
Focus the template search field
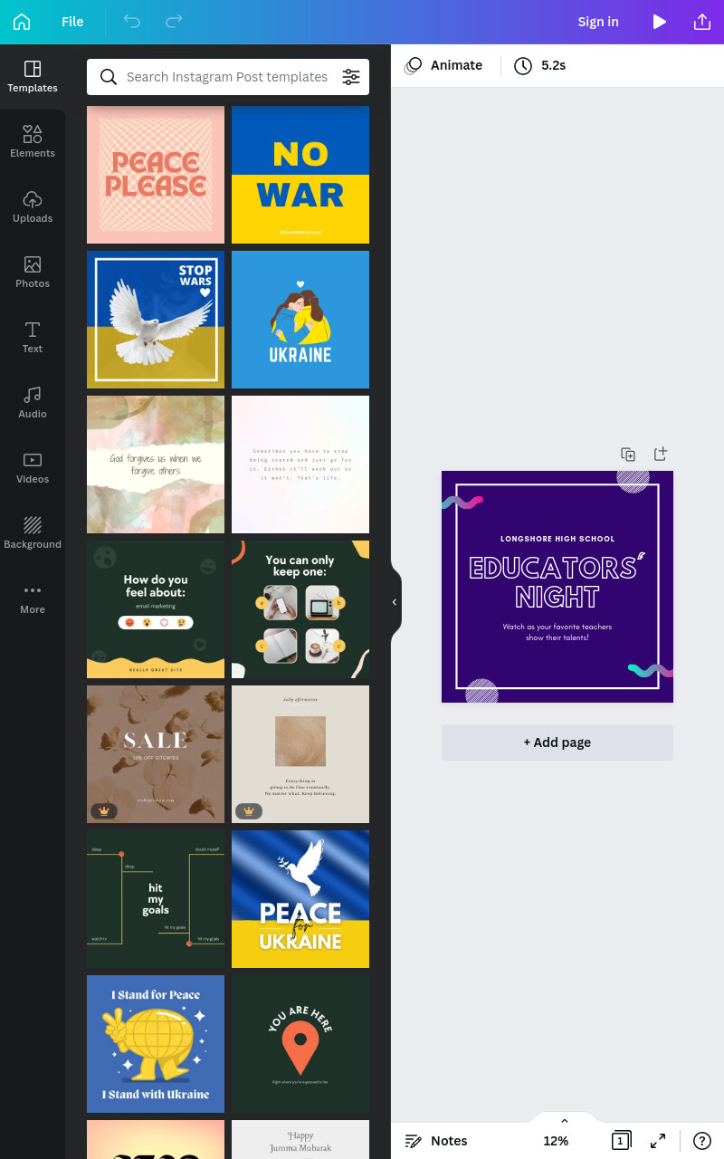pyautogui.click(x=227, y=77)
